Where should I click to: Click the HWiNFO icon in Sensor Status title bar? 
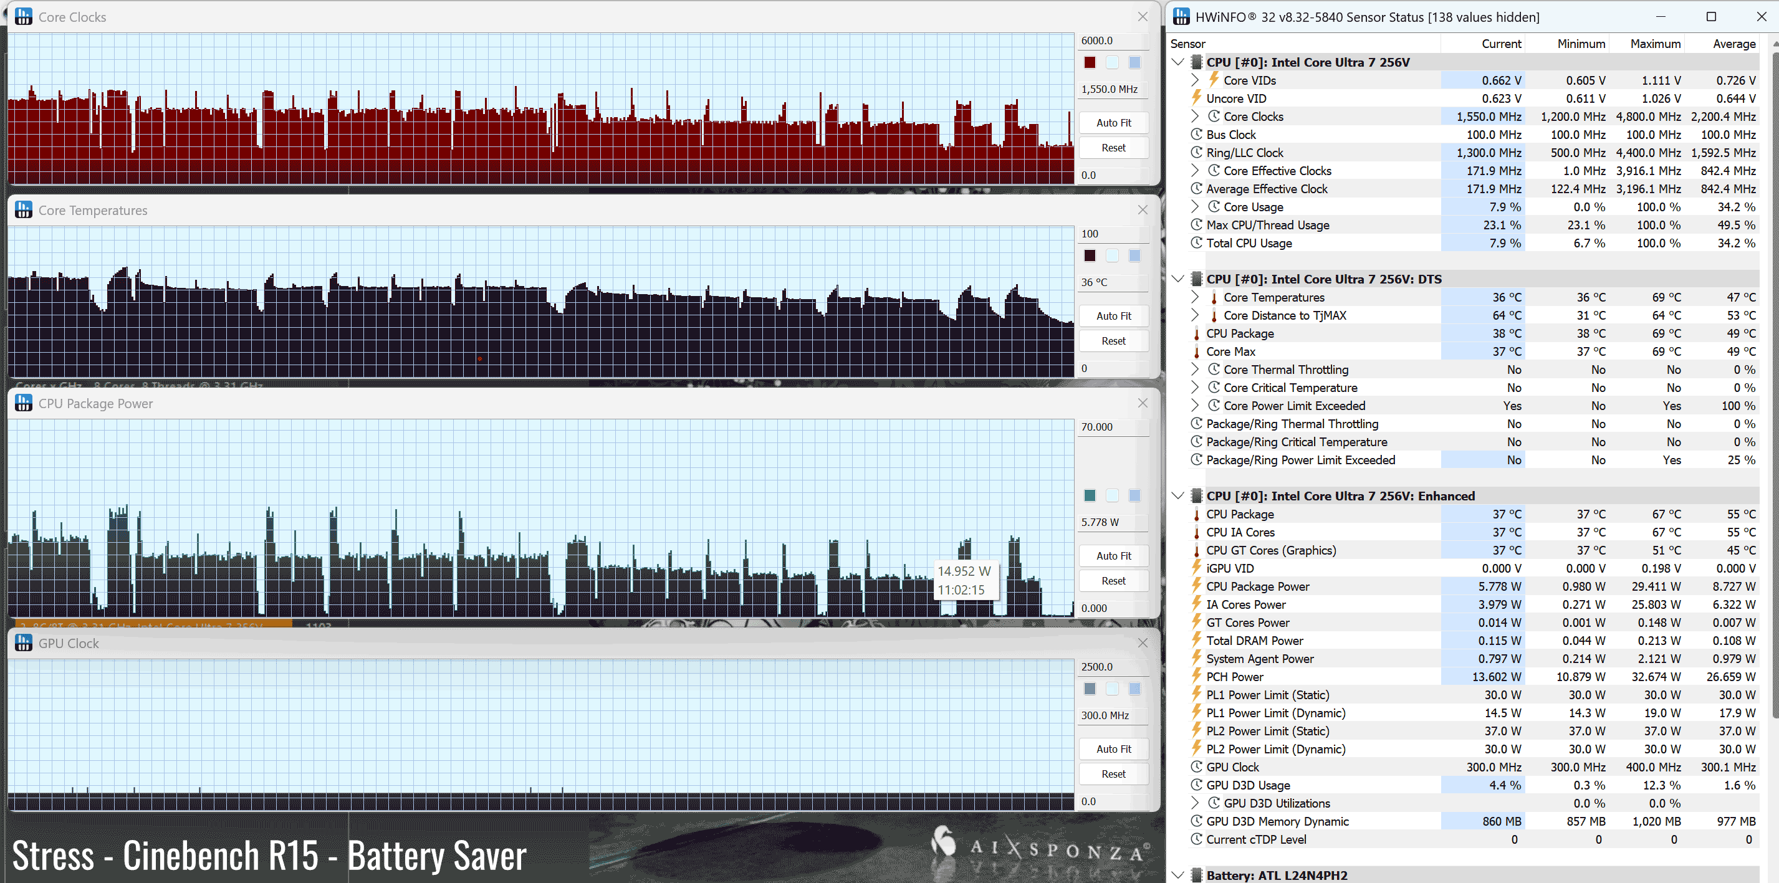click(x=1181, y=17)
